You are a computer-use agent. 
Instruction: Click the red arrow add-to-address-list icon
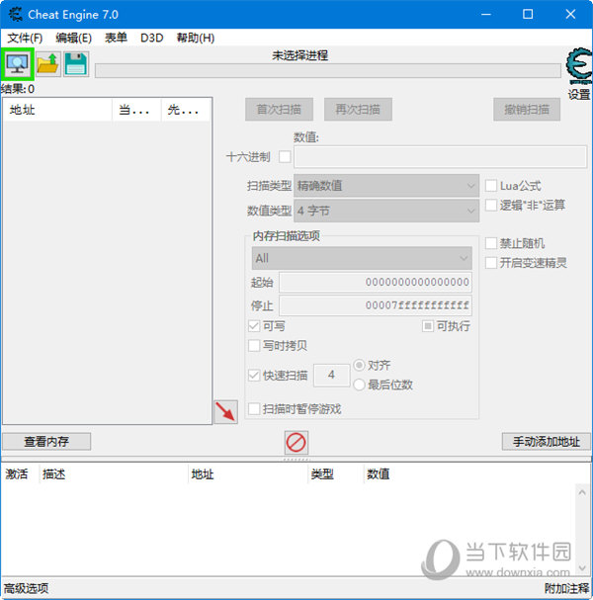(x=225, y=412)
